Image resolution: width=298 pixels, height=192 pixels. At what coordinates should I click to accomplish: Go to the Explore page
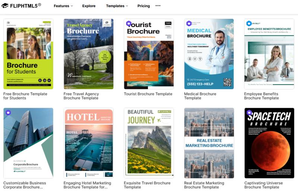click(89, 6)
